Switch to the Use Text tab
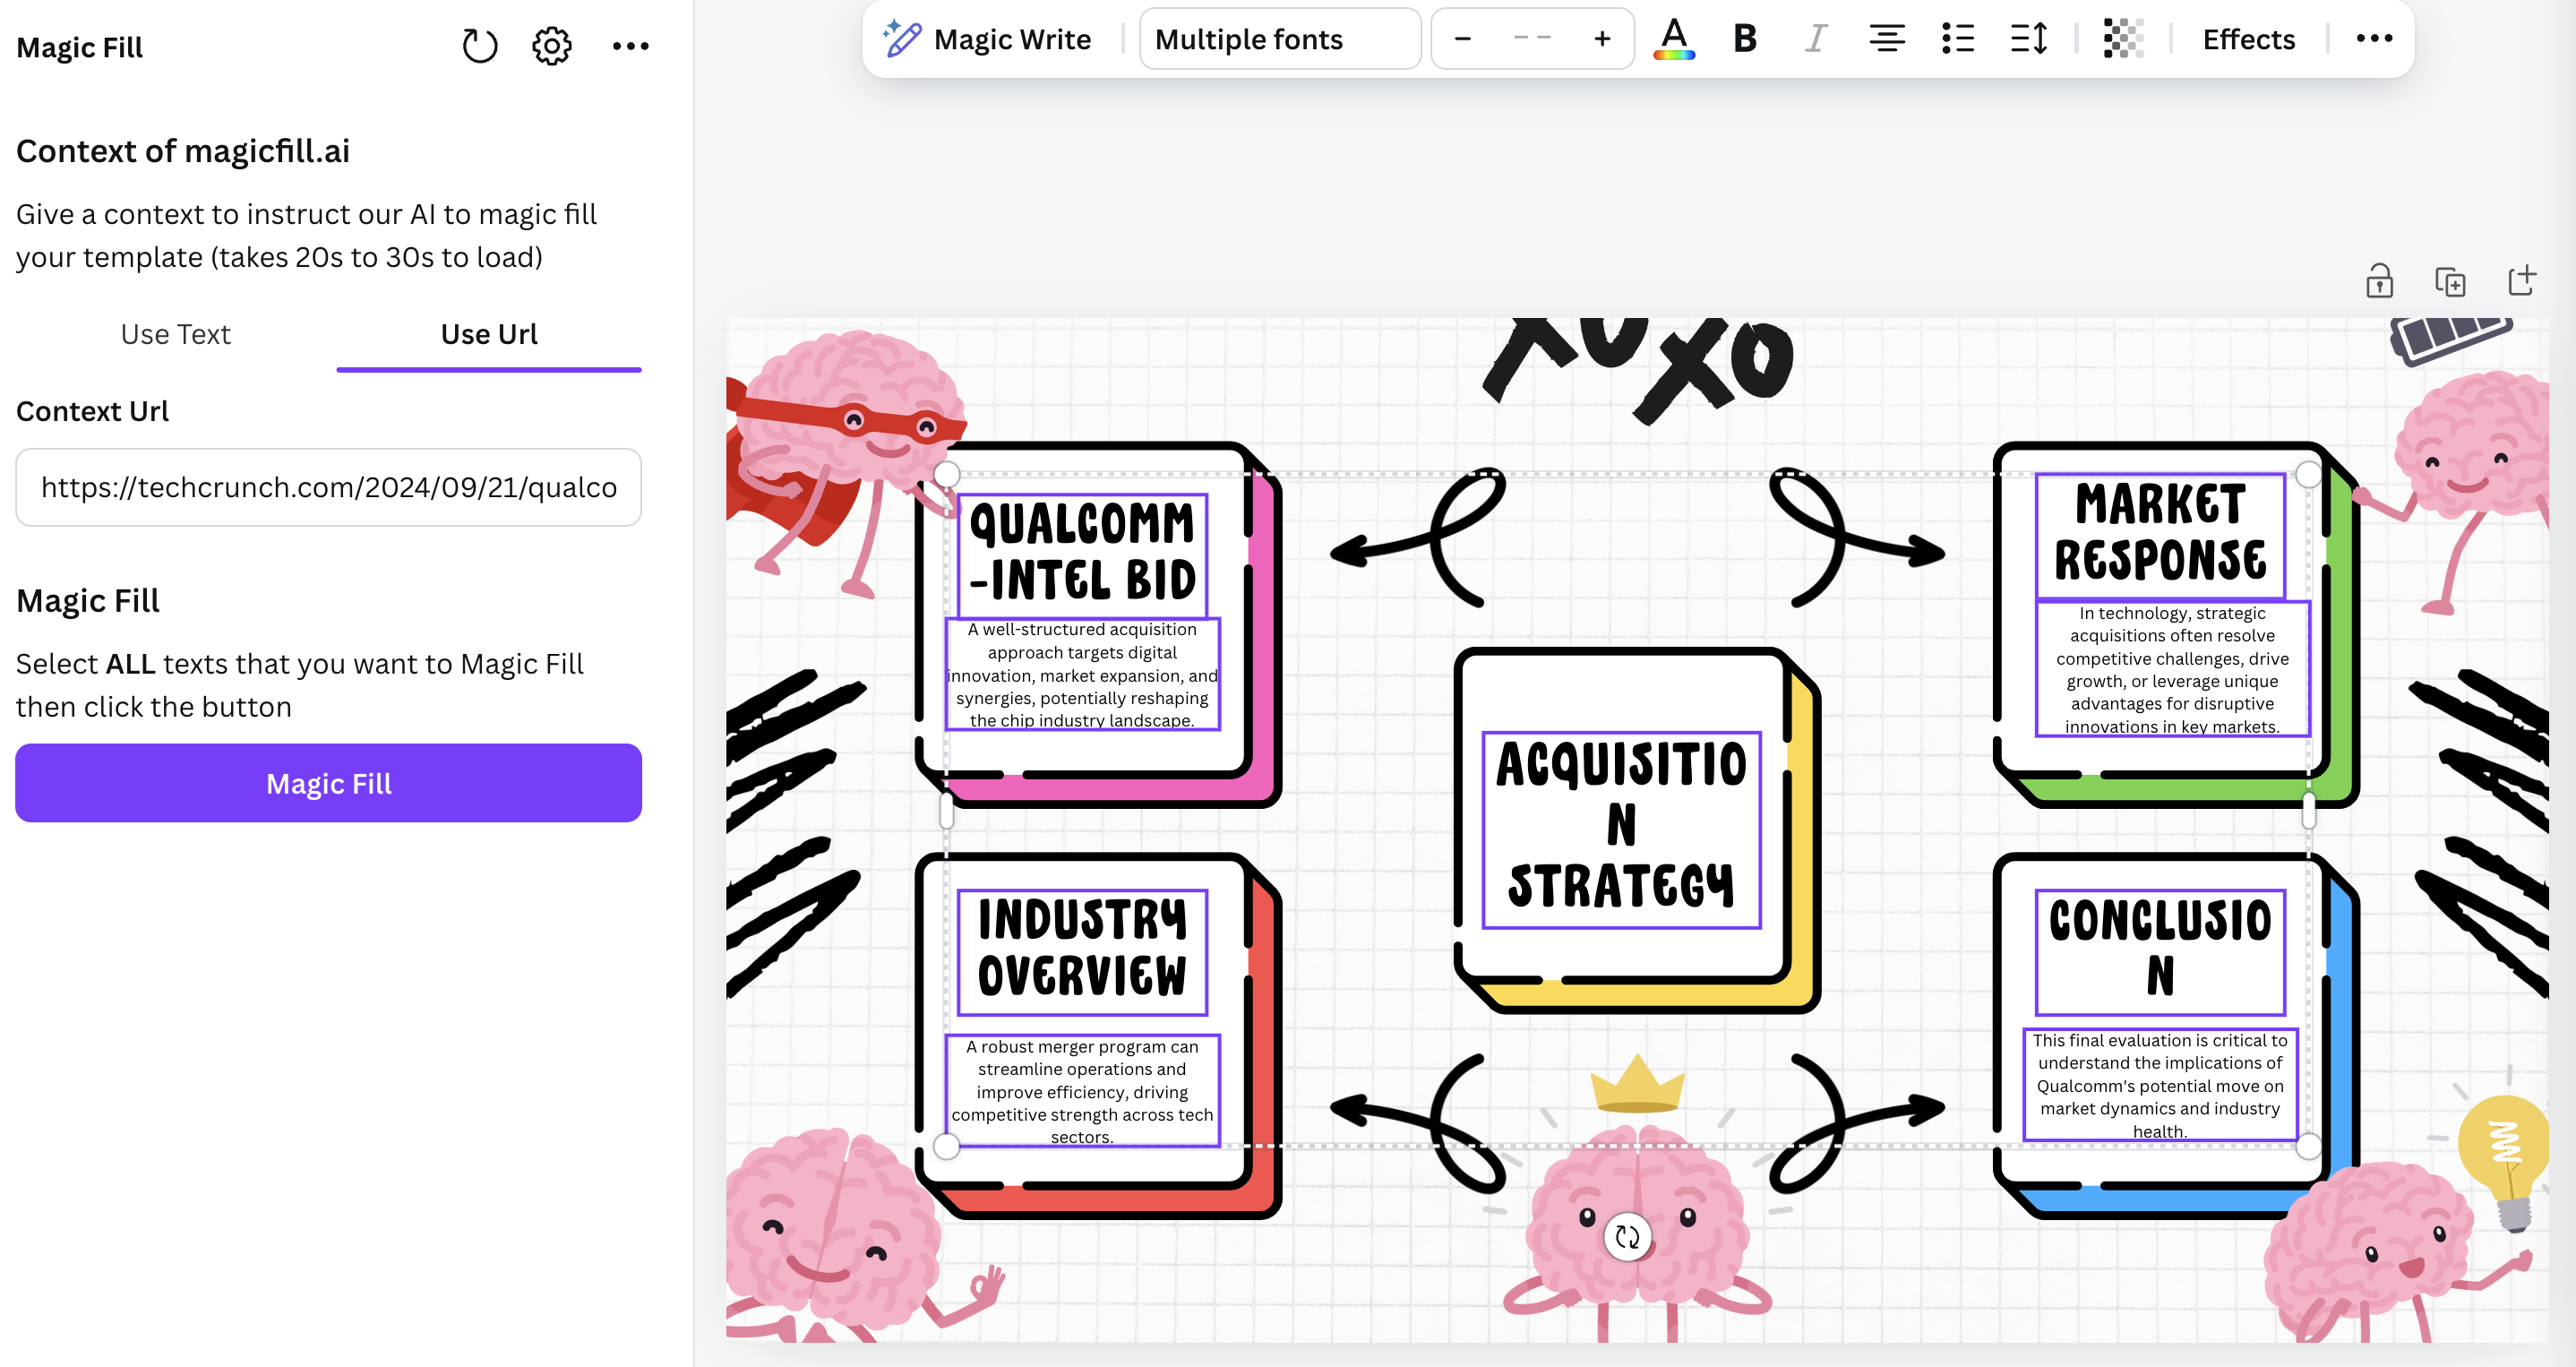The image size is (2576, 1367). (x=175, y=334)
